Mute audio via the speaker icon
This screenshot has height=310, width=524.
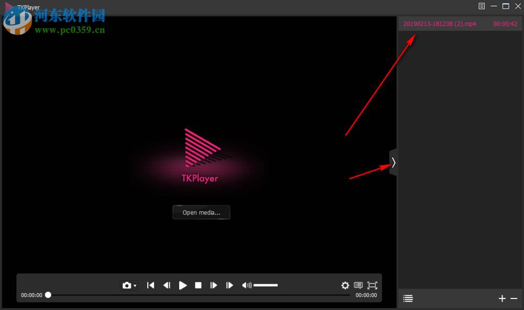246,285
